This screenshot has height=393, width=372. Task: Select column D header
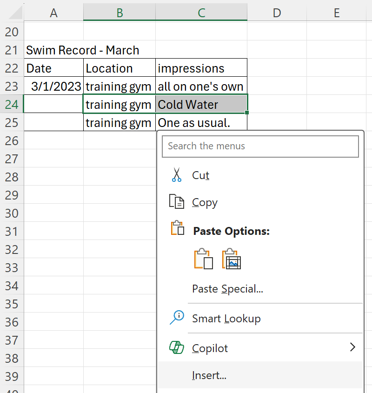[x=277, y=12]
